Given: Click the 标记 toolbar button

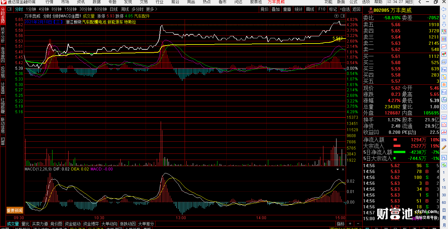Looking at the screenshot, I should point(333,9).
